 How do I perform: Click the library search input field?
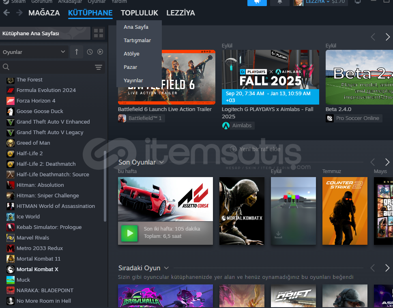tap(49, 67)
